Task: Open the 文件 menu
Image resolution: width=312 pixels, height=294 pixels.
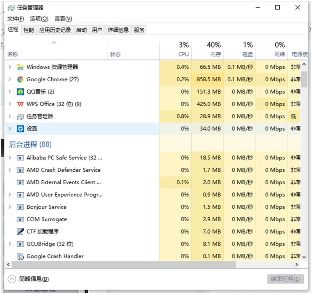Action: pyautogui.click(x=15, y=19)
